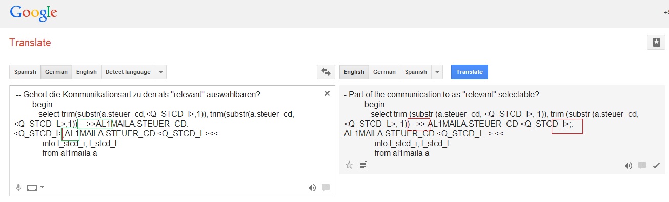Image resolution: width=669 pixels, height=202 pixels.
Task: Open the Google logo link
Action: pyautogui.click(x=33, y=13)
